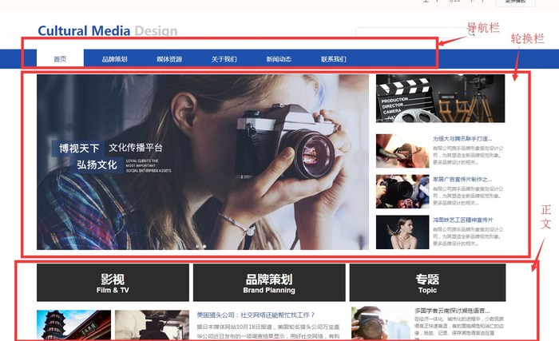Open article link 鸿图铁艺工匠精神宣传片
This screenshot has width=559, height=341.
(x=463, y=220)
